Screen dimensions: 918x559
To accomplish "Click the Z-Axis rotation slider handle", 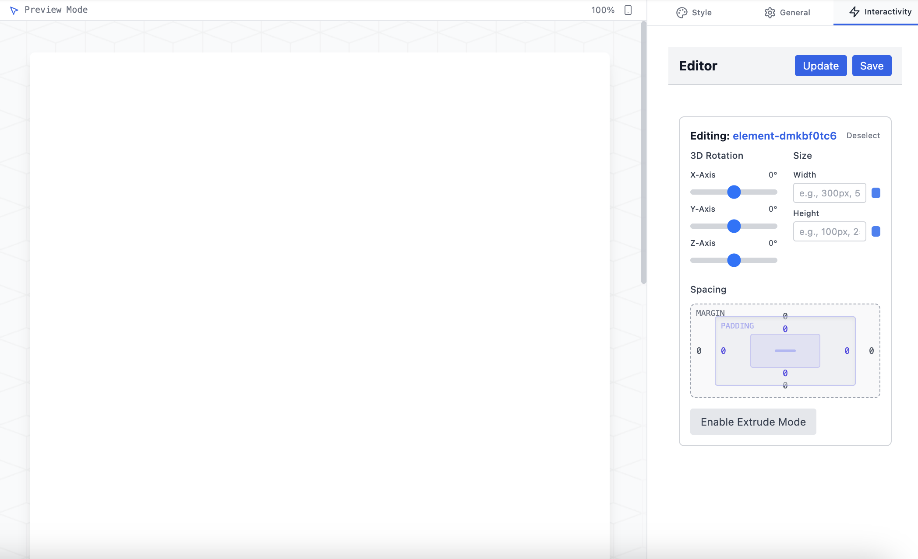I will (734, 260).
